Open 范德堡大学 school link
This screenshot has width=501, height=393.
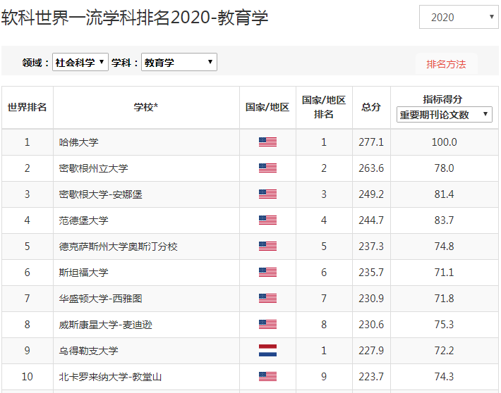83,220
